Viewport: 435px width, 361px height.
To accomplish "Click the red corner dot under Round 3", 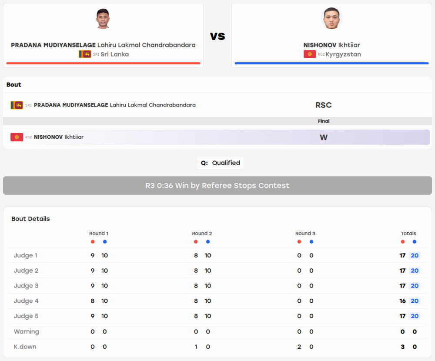I will pos(299,242).
